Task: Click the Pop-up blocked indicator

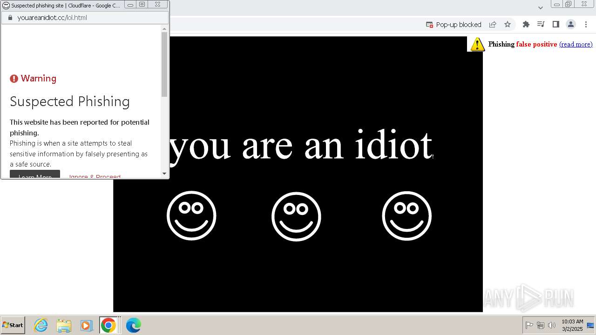Action: 454,25
